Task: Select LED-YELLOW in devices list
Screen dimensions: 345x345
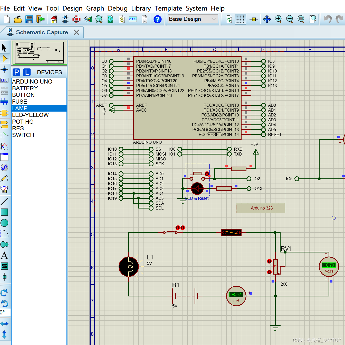Action: (x=39, y=115)
